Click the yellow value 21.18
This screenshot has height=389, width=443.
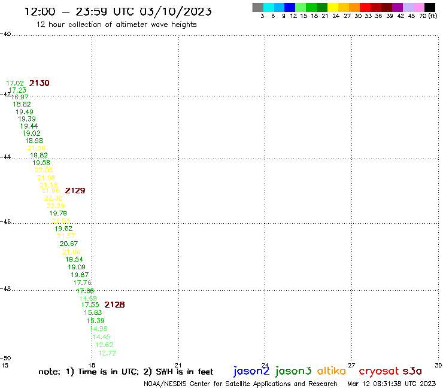click(x=48, y=185)
